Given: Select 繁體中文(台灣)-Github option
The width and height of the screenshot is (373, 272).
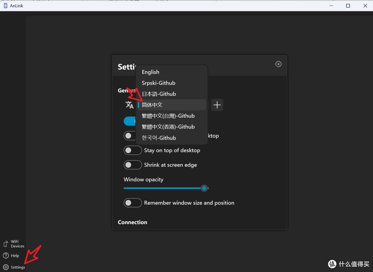Looking at the screenshot, I should click(x=168, y=116).
